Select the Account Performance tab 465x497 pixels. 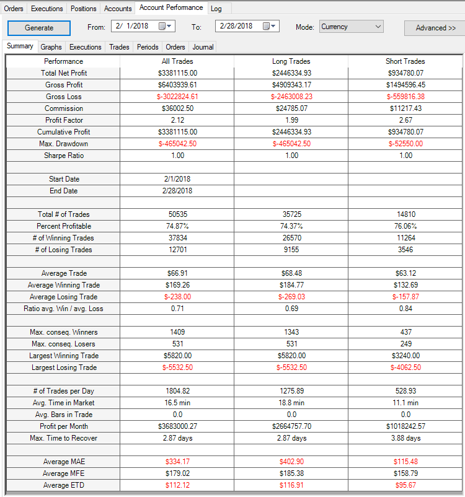171,7
